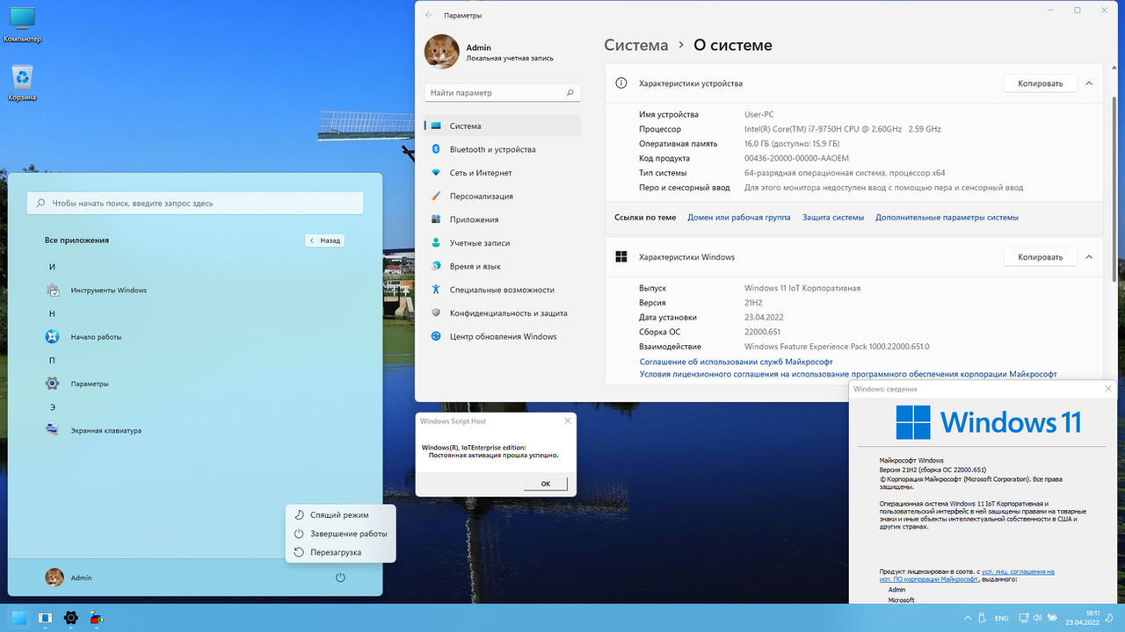Choose Завершение работы from power menu
The width and height of the screenshot is (1125, 632).
click(x=341, y=534)
